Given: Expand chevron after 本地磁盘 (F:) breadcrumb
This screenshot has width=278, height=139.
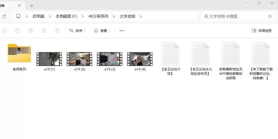Looking at the screenshot, I should point(83,16).
